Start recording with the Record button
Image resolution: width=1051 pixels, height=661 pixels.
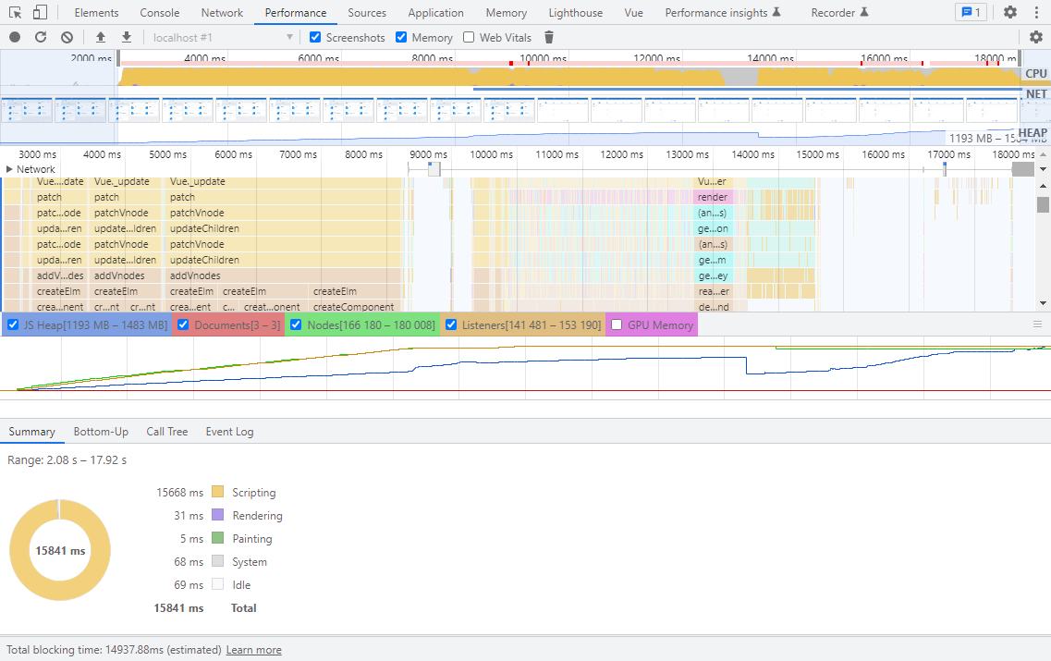tap(15, 38)
